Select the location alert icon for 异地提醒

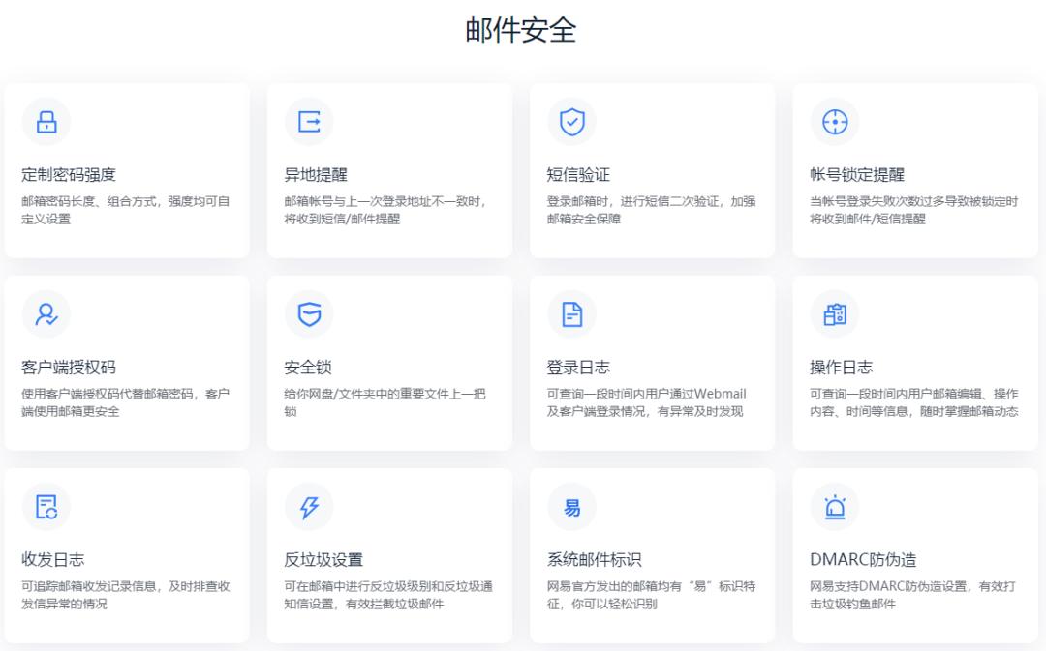pyautogui.click(x=308, y=121)
